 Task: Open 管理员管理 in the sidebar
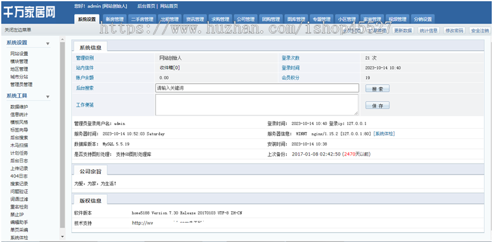pyautogui.click(x=22, y=84)
